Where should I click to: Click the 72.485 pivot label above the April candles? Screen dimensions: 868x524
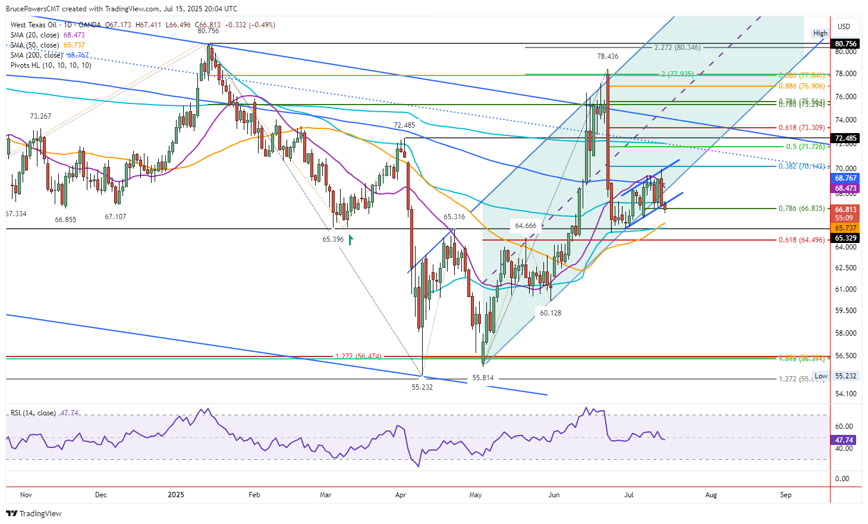[x=404, y=125]
